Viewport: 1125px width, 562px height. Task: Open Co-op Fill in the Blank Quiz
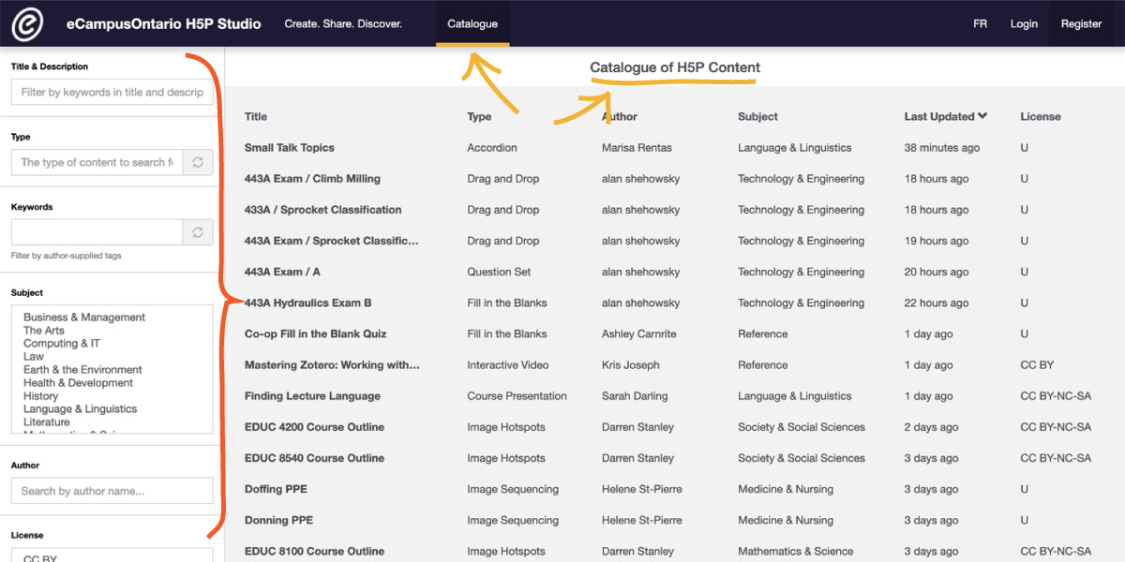(x=316, y=333)
